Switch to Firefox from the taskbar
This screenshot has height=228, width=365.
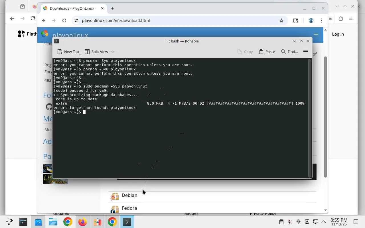tap(83, 222)
